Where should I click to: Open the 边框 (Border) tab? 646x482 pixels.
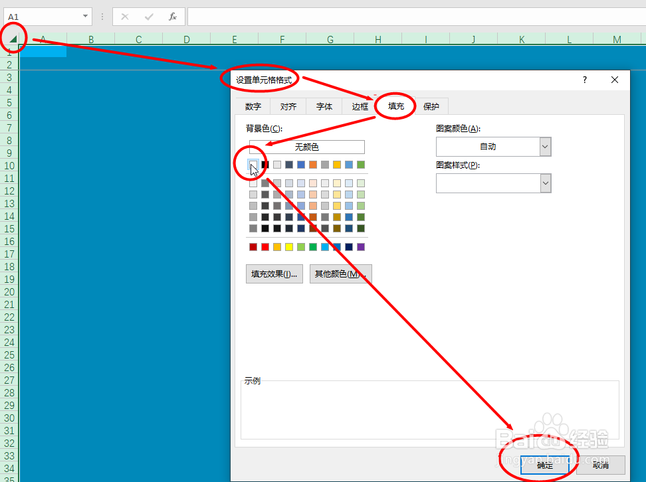coord(359,106)
